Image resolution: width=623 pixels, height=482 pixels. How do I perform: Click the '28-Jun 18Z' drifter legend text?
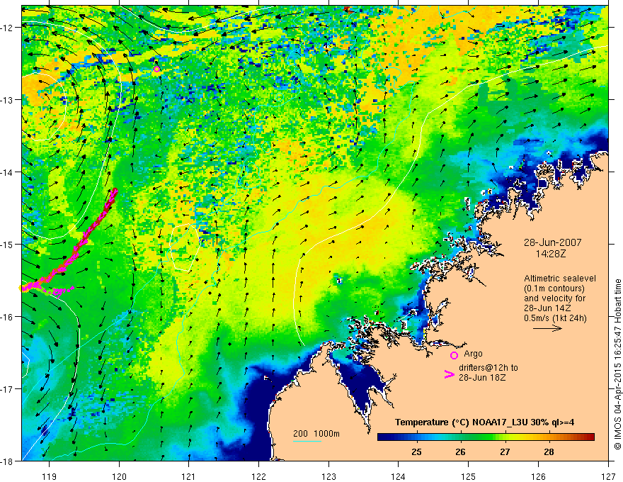coord(482,377)
